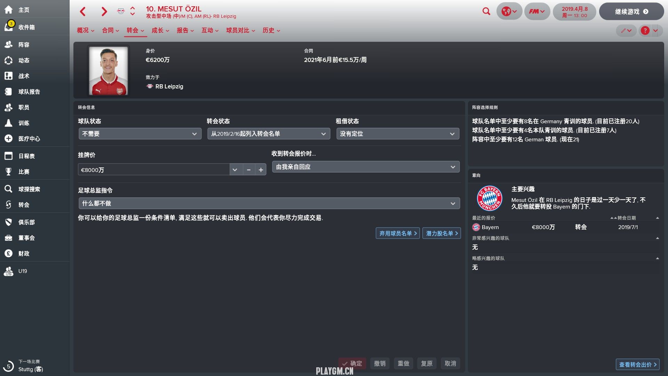Open the 动态 dynamics icon
This screenshot has width=668, height=376.
point(8,60)
